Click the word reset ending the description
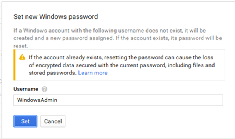 (x=21, y=46)
